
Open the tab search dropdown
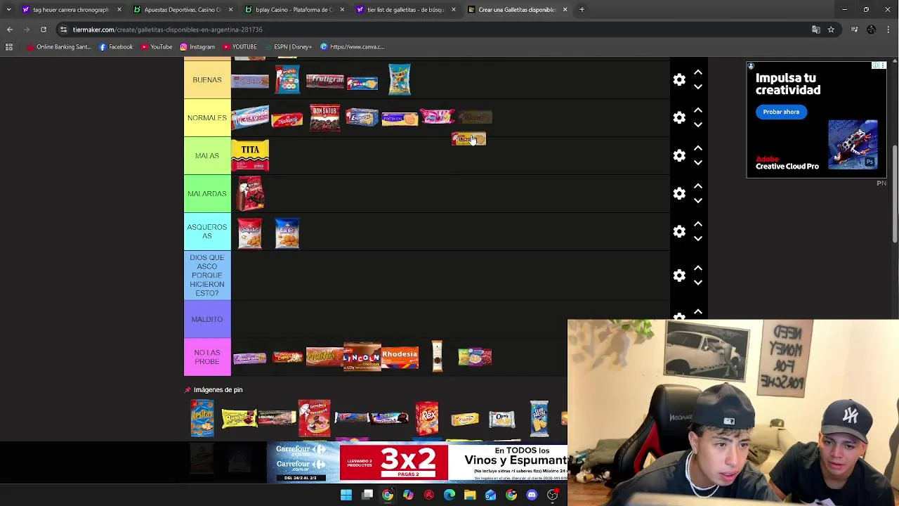click(x=8, y=10)
